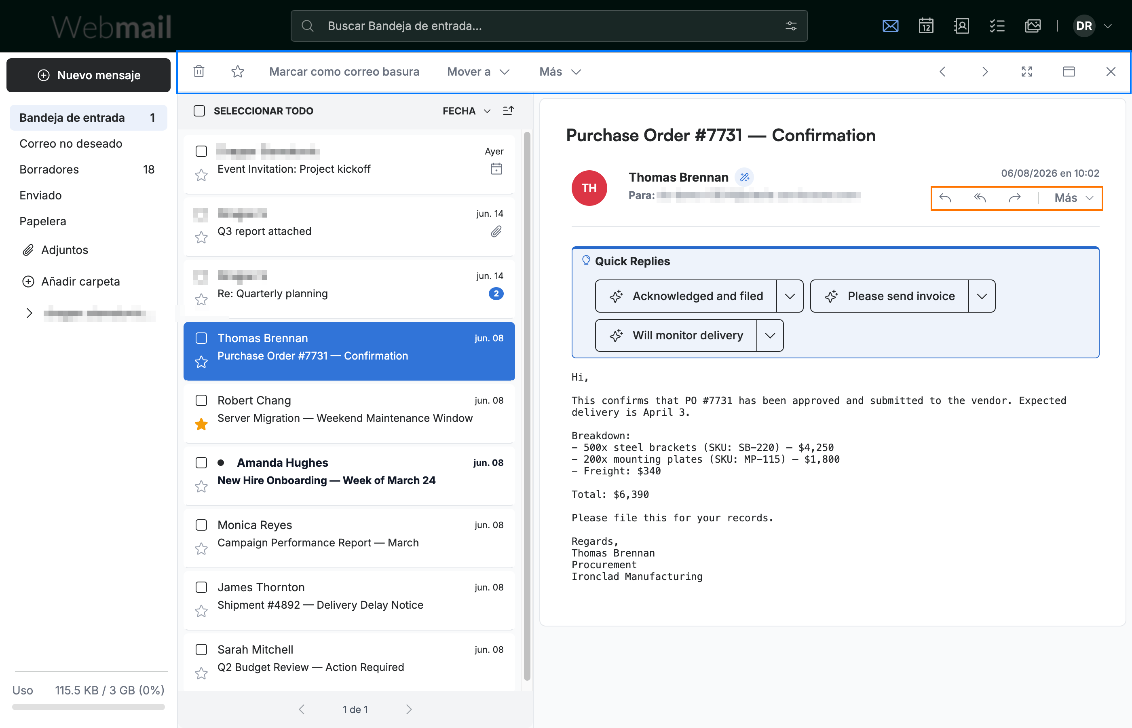Click the TH sender avatar
Viewport: 1132px width, 728px height.
coord(589,188)
